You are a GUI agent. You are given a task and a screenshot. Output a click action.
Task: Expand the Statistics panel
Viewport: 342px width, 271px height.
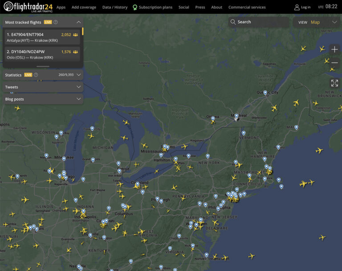pos(79,75)
